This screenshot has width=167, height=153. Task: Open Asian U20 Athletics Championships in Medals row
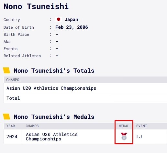pyautogui.click(x=52, y=137)
